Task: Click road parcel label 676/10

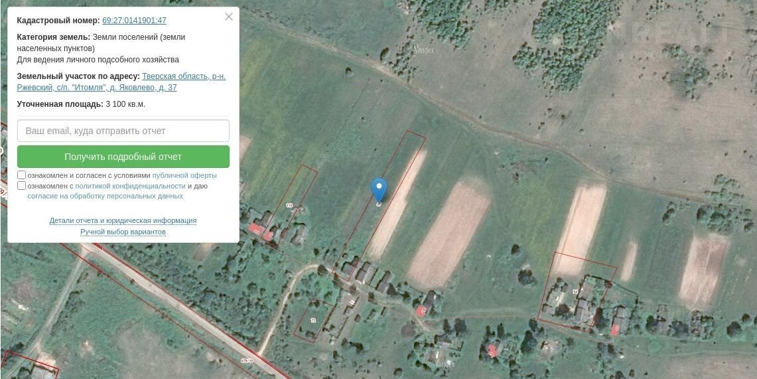Action: [x=247, y=360]
